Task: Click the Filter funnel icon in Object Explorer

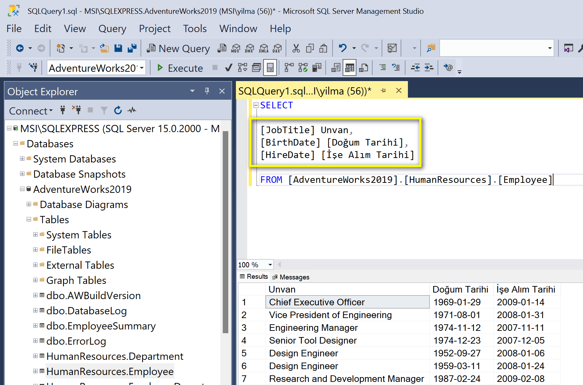Action: click(x=104, y=110)
